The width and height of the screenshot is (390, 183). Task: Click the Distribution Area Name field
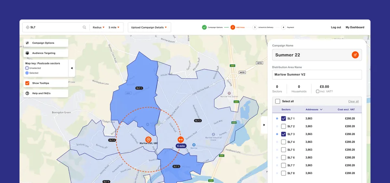(317, 74)
